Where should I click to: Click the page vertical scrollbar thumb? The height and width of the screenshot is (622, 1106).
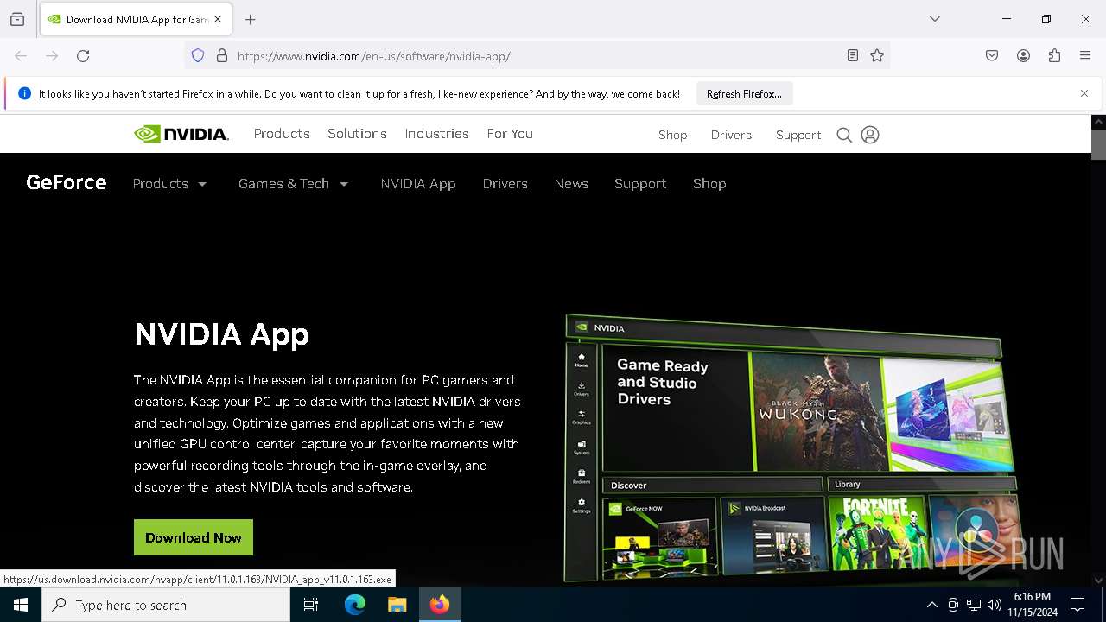point(1098,144)
